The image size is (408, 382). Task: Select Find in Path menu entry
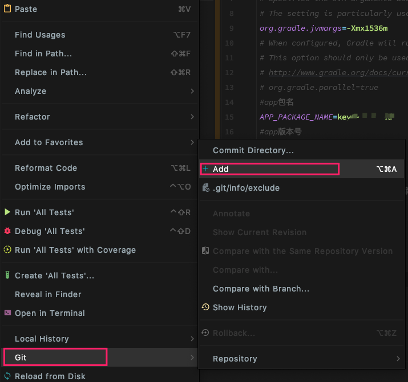43,54
